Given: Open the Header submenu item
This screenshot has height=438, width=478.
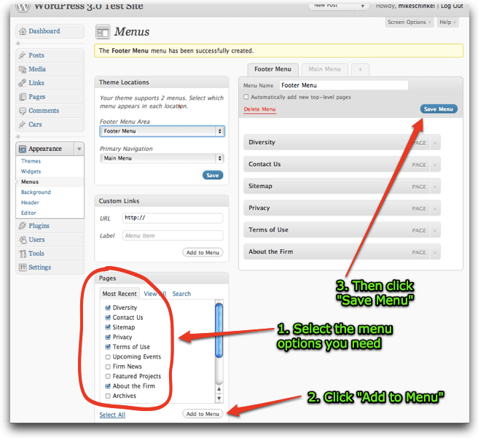Looking at the screenshot, I should point(30,203).
